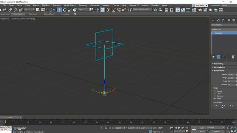Viewport: 237px width, 133px height.
Task: Open the Material Editor icon
Action: pyautogui.click(x=194, y=10)
